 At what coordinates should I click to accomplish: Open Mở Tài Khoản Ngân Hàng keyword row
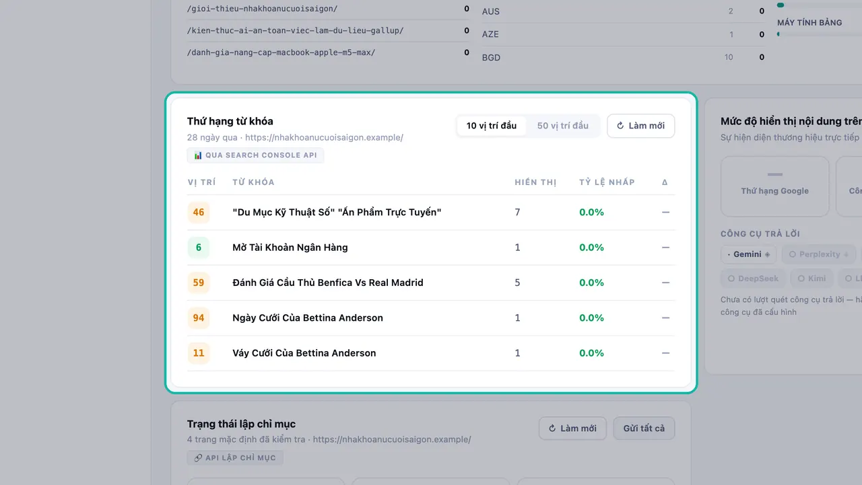tap(431, 248)
